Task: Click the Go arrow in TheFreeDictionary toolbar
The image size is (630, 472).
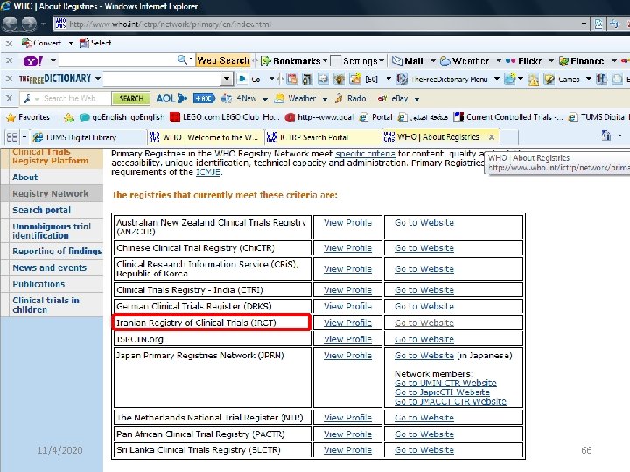Action: pos(250,79)
